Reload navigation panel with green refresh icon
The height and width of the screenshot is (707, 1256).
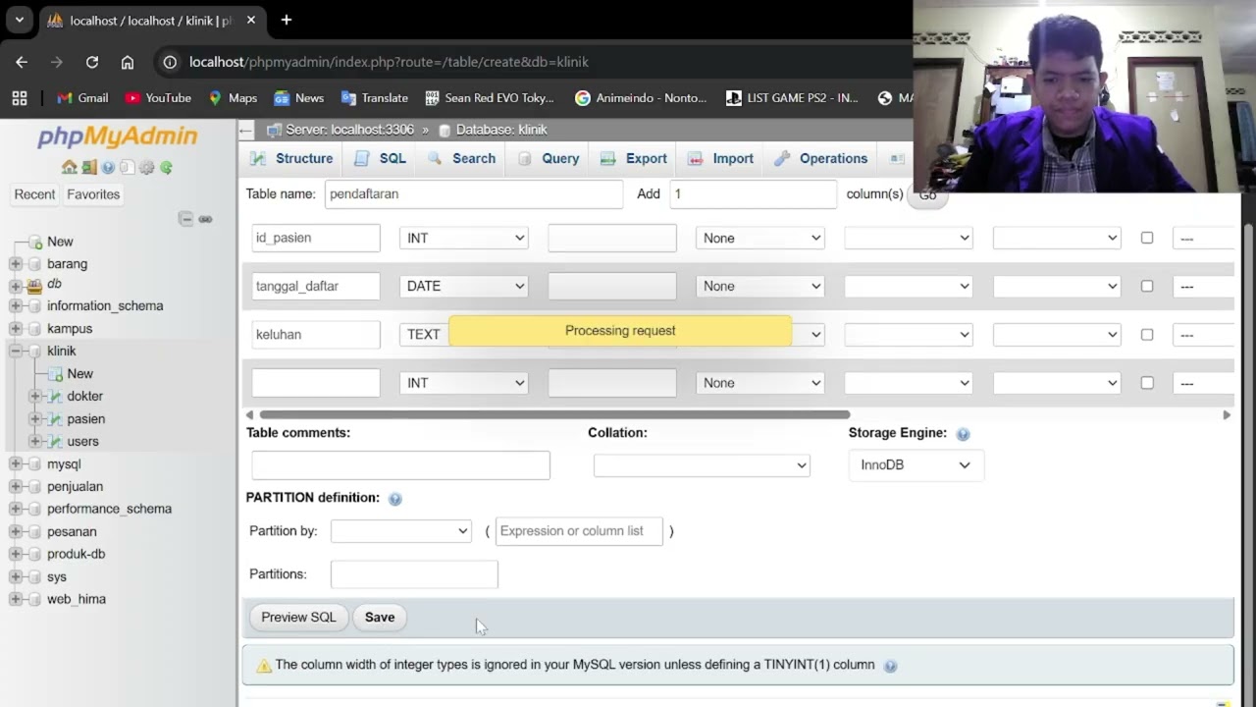click(x=166, y=167)
